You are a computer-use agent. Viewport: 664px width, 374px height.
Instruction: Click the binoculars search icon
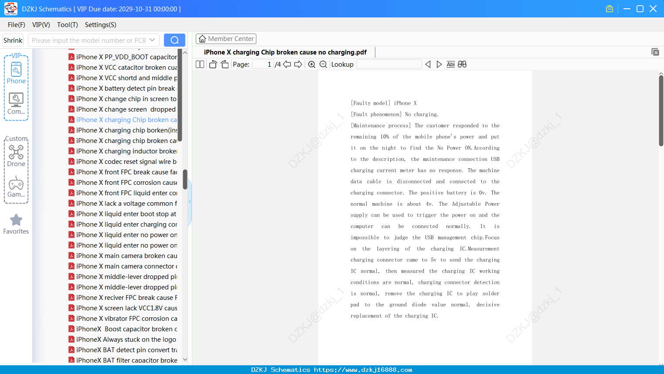coord(462,65)
